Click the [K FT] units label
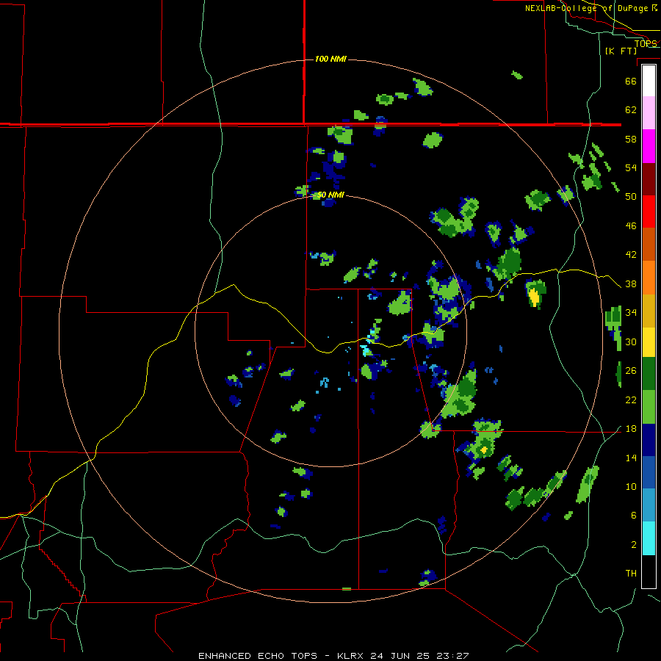Image resolution: width=661 pixels, height=661 pixels. coord(621,51)
